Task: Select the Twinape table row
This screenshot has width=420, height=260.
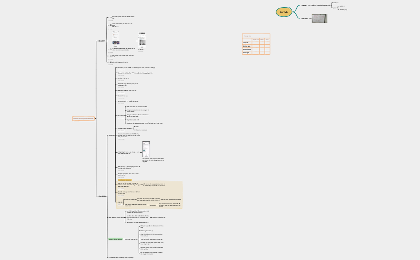Action: click(x=246, y=53)
